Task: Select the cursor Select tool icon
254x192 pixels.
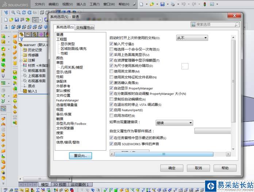Action: (x=35, y=20)
